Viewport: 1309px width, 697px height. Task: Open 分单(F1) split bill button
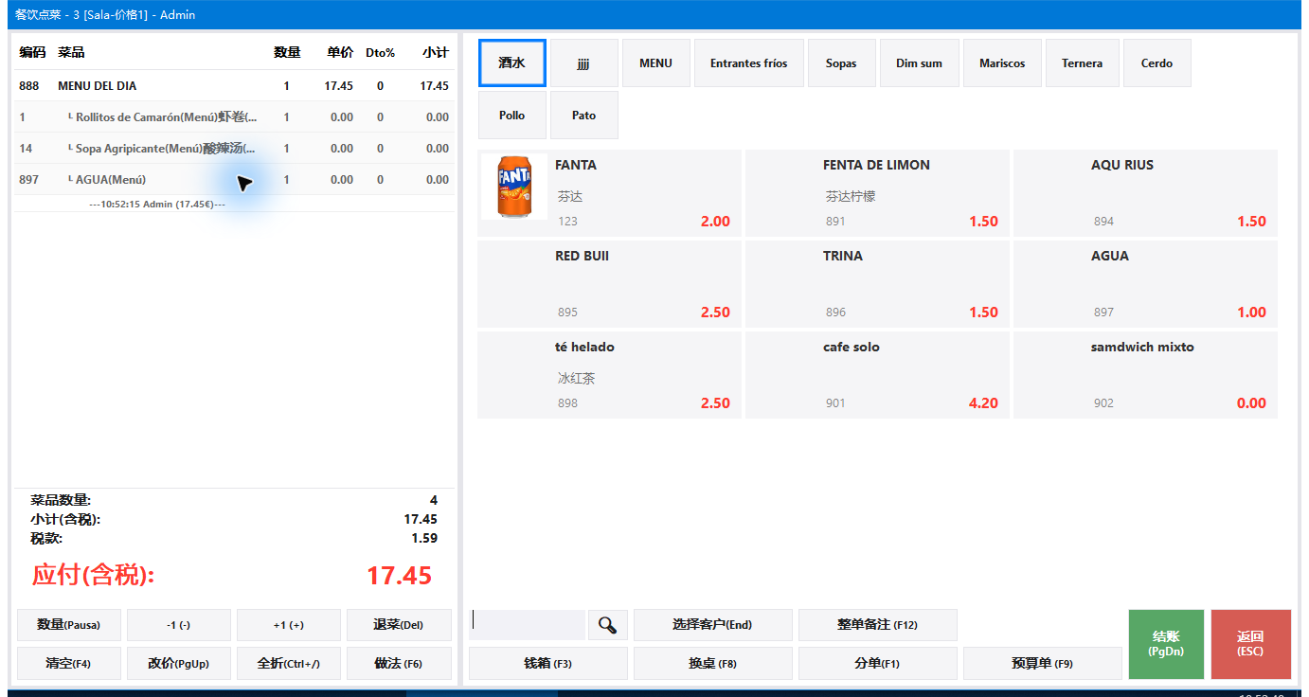point(877,664)
